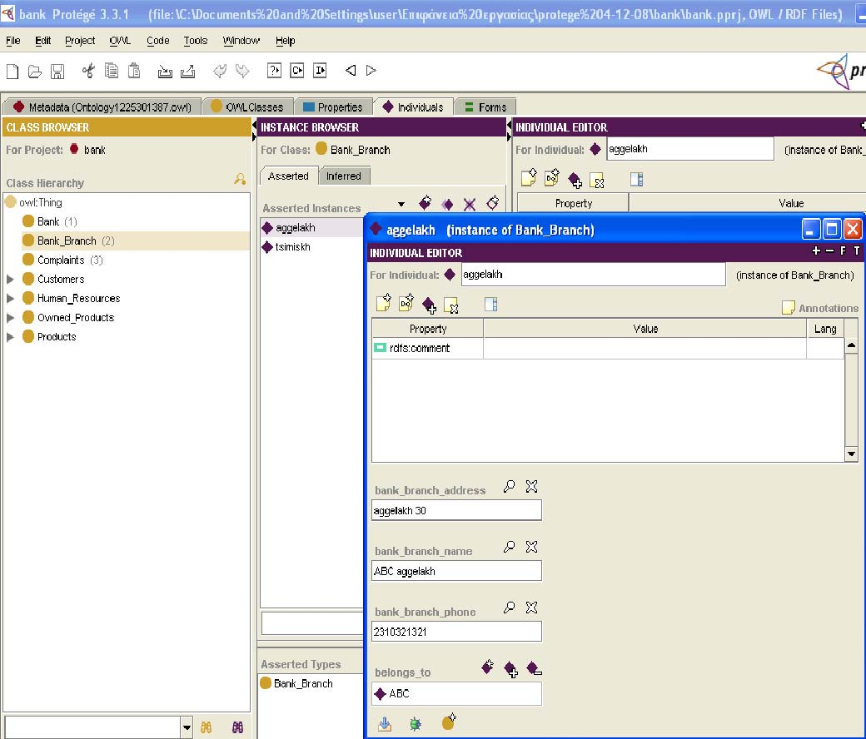Expand the Human_Resources class node
The height and width of the screenshot is (739, 866).
10,299
